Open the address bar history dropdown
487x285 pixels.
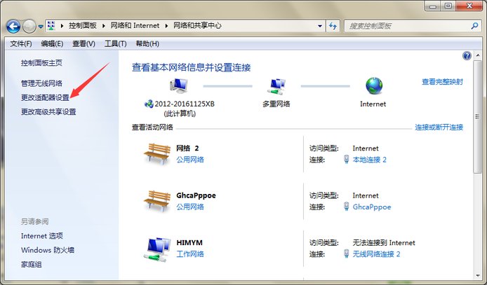(320, 26)
